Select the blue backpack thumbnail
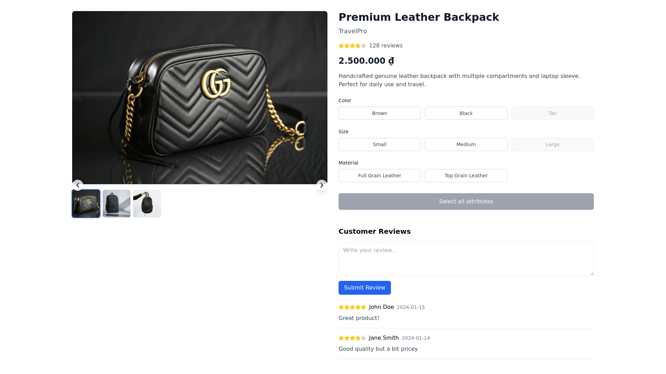The height and width of the screenshot is (374, 666). click(117, 204)
